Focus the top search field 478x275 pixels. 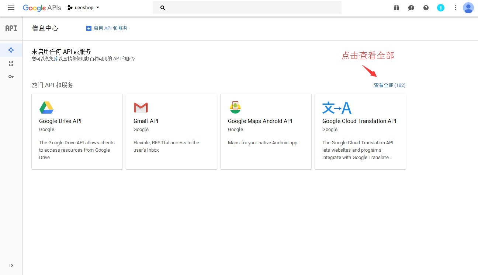pyautogui.click(x=247, y=8)
